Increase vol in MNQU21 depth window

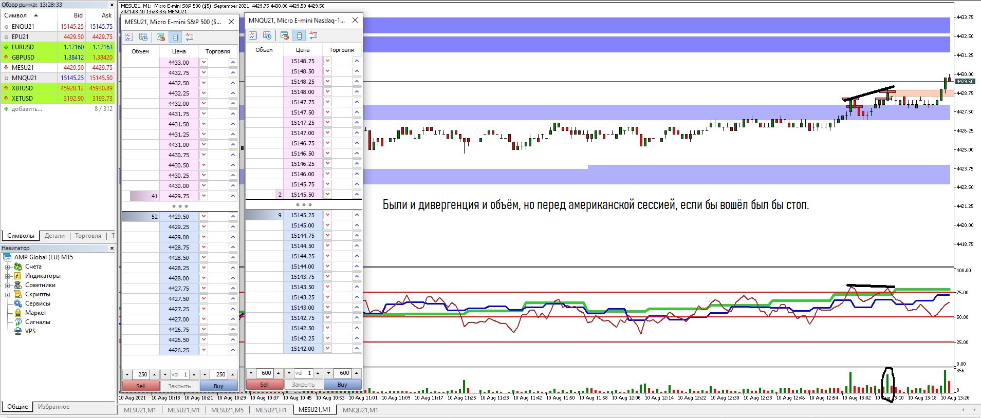pos(318,373)
